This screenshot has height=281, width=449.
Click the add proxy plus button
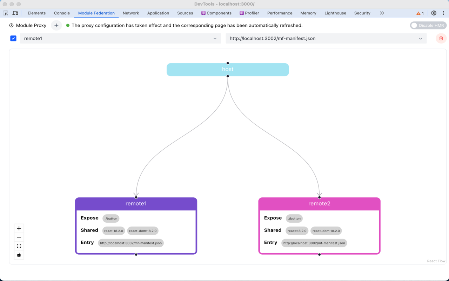point(56,25)
